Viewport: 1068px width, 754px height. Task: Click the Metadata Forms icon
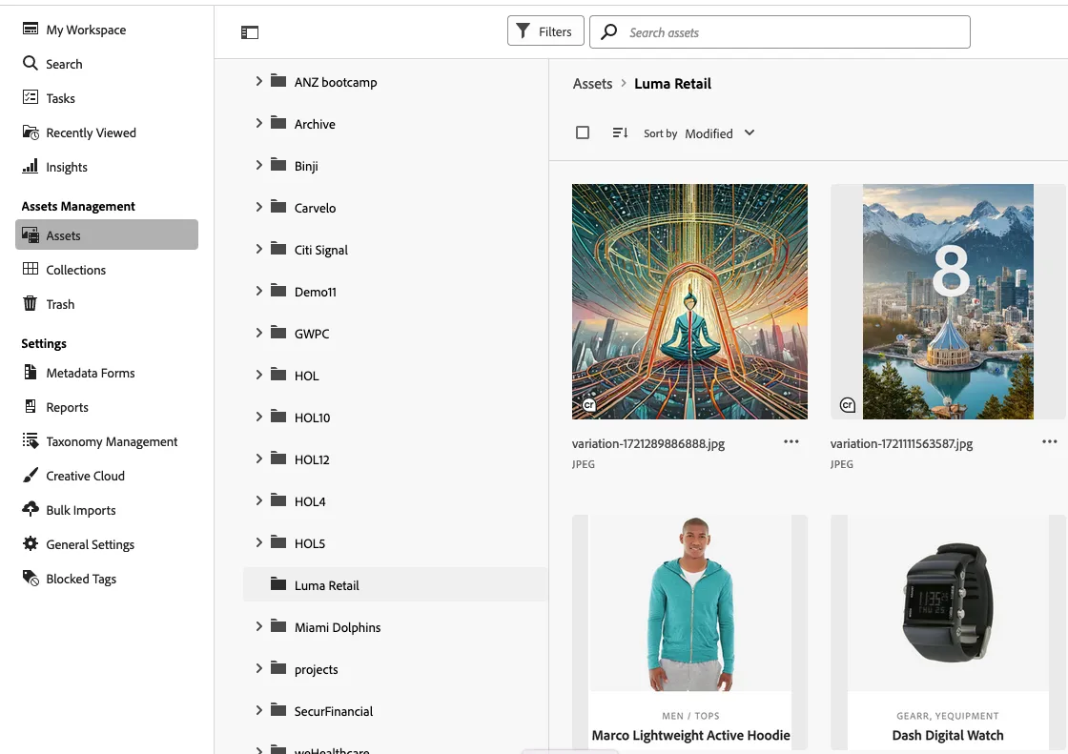click(x=30, y=372)
